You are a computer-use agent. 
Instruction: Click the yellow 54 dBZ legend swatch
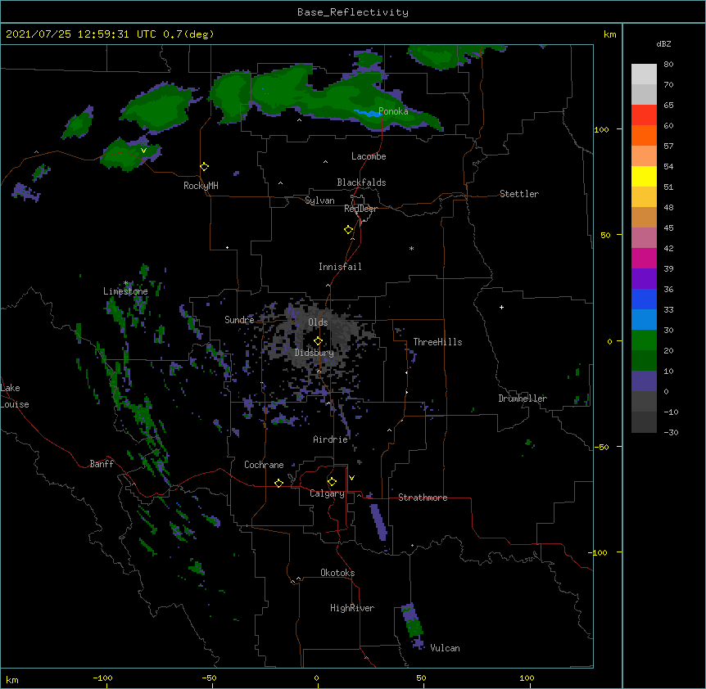[x=644, y=176]
